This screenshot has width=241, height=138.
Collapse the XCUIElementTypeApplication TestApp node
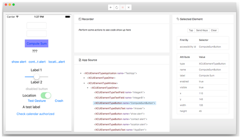click(81, 73)
